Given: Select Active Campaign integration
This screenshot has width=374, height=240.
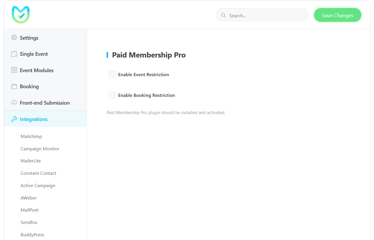Looking at the screenshot, I should [38, 185].
